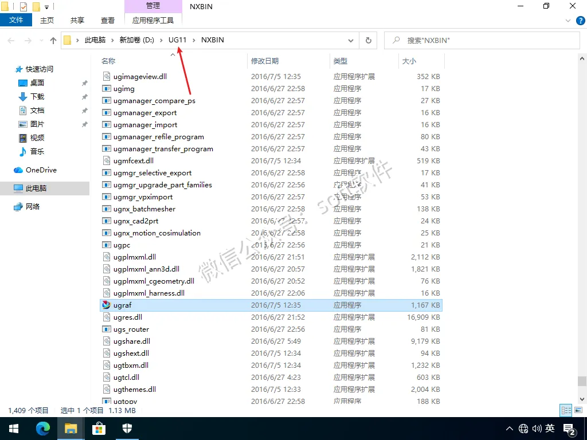
Task: Open Network icon in sidebar
Action: pyautogui.click(x=18, y=206)
